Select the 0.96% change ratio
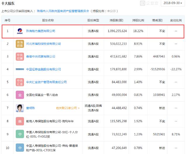Viewport: 186px width, 154px height. [176, 57]
